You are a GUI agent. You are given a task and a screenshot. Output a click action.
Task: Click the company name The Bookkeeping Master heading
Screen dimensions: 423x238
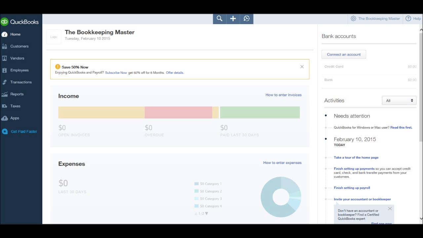tap(99, 32)
